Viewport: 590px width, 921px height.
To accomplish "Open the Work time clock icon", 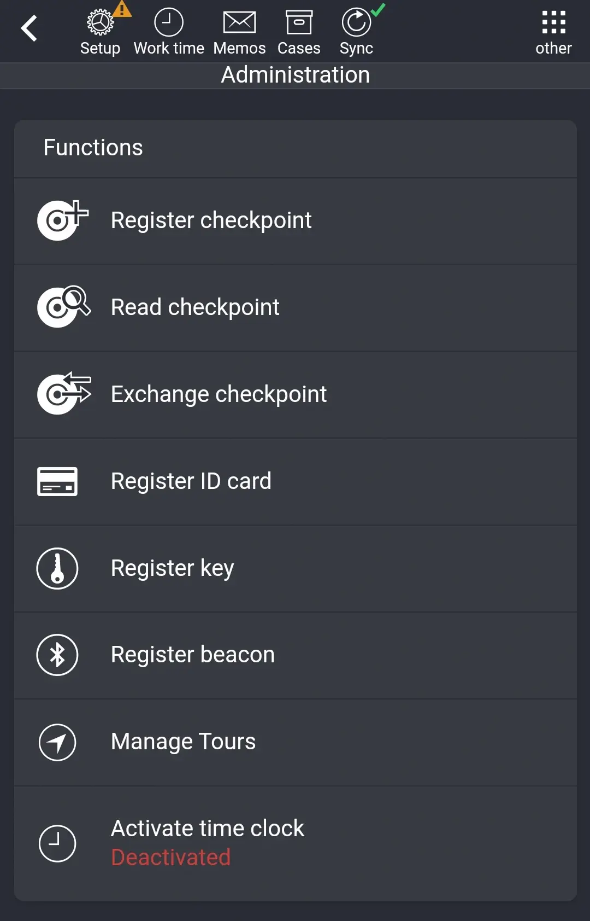I will tap(169, 23).
